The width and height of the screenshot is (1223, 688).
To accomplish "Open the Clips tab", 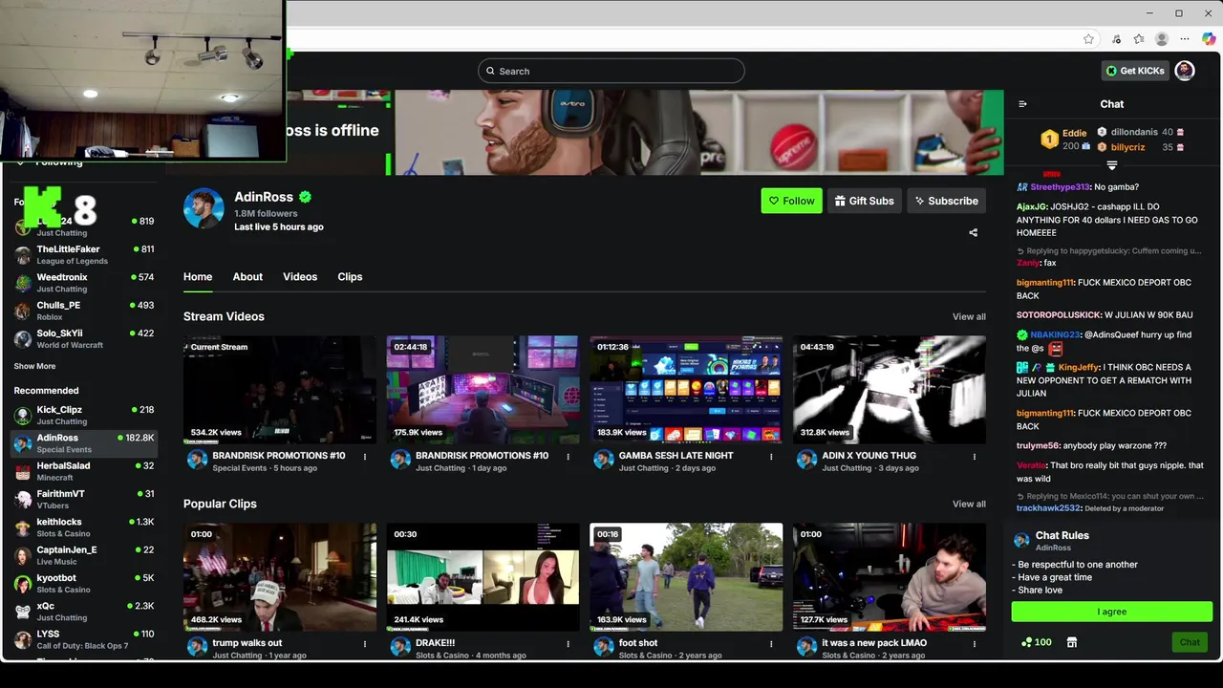I will pyautogui.click(x=350, y=277).
